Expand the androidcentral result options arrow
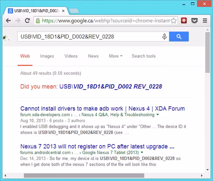Screen dimensions: 213x181 pyautogui.click(x=142, y=152)
